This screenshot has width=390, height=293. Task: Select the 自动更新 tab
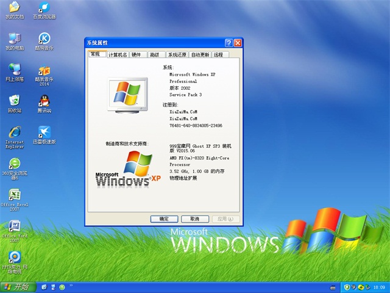coord(200,55)
